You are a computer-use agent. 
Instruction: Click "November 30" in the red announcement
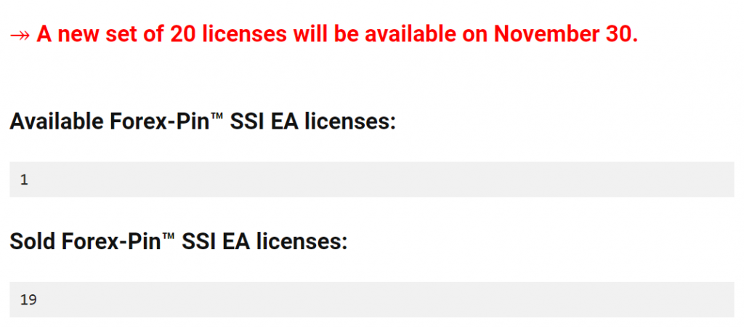[x=565, y=33]
